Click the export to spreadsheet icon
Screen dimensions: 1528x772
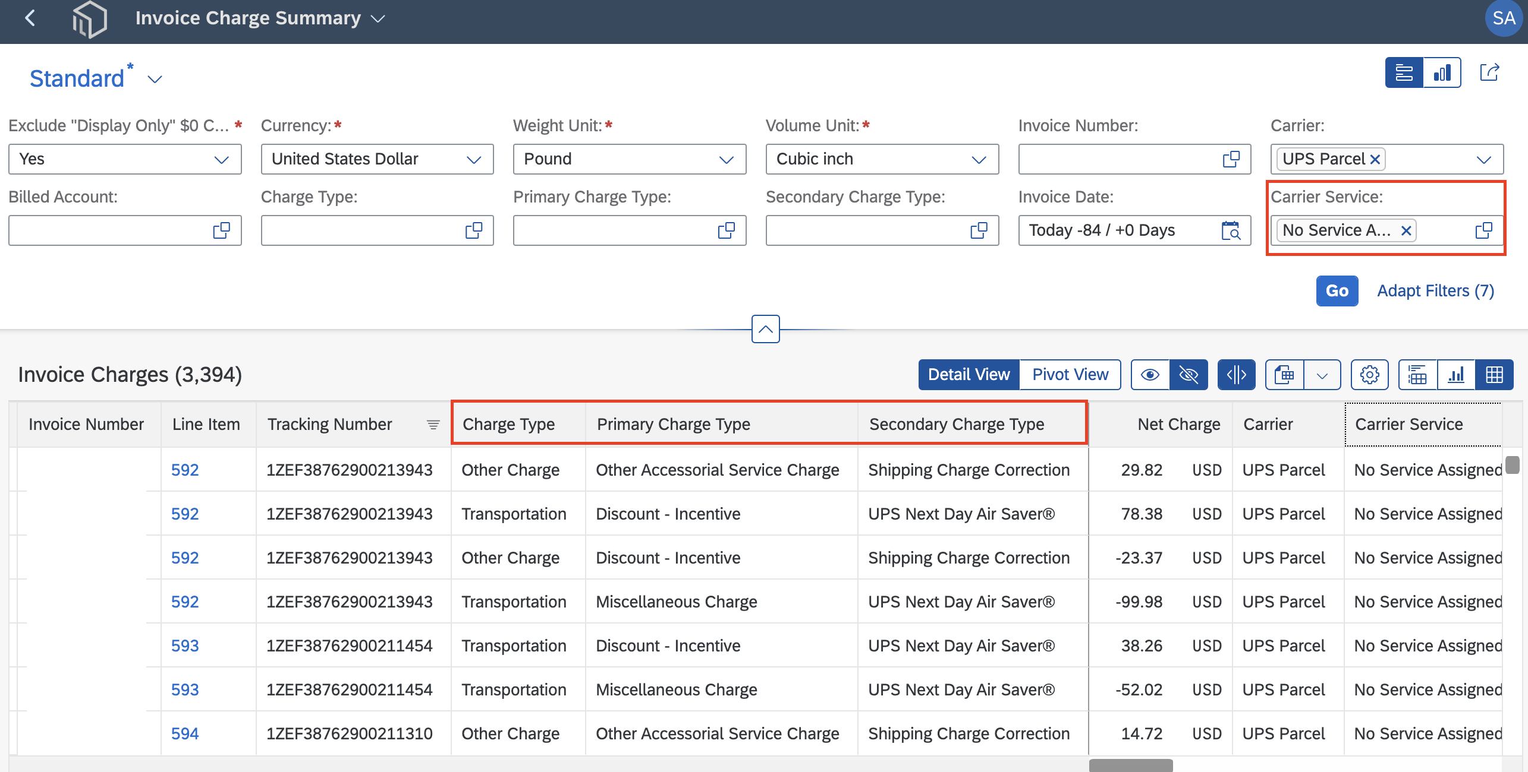click(x=1284, y=375)
